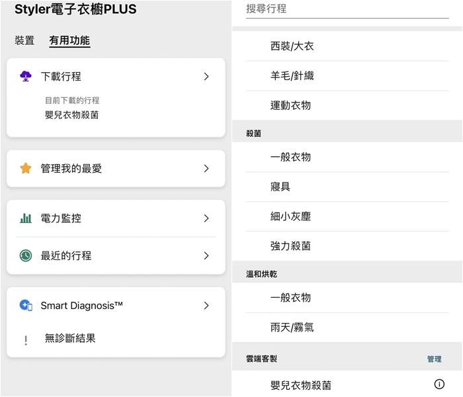This screenshot has width=463, height=397.
Task: Open 電力監控 via its right chevron
Action: click(206, 218)
